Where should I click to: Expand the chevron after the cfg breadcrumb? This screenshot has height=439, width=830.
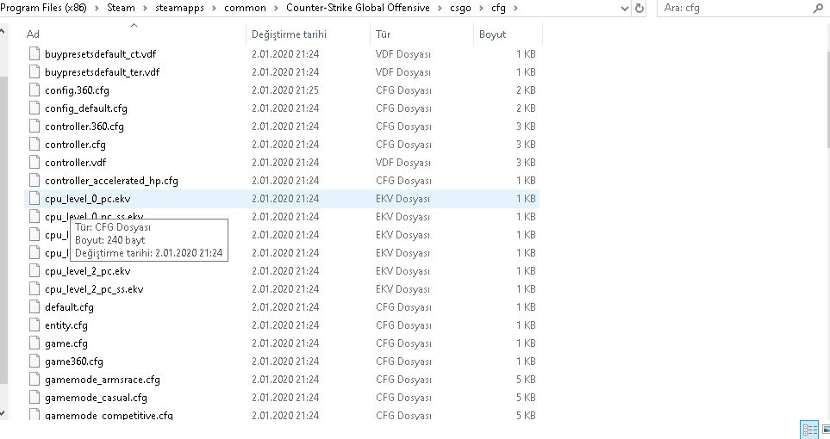[515, 9]
